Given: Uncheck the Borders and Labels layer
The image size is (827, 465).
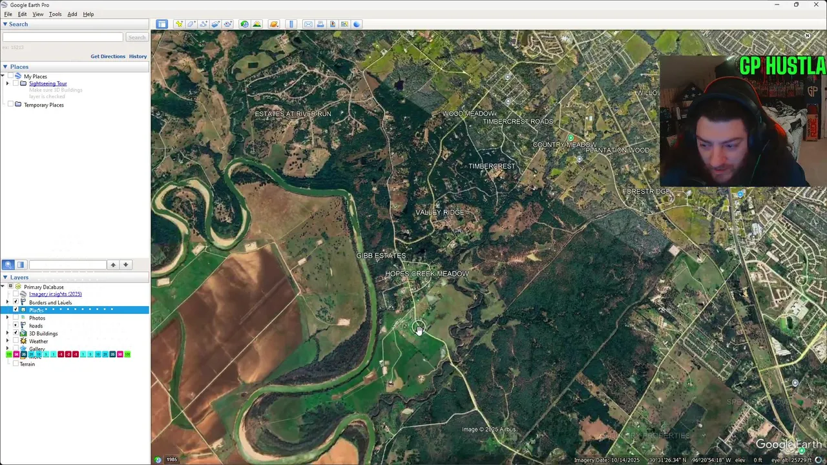Looking at the screenshot, I should [x=16, y=302].
